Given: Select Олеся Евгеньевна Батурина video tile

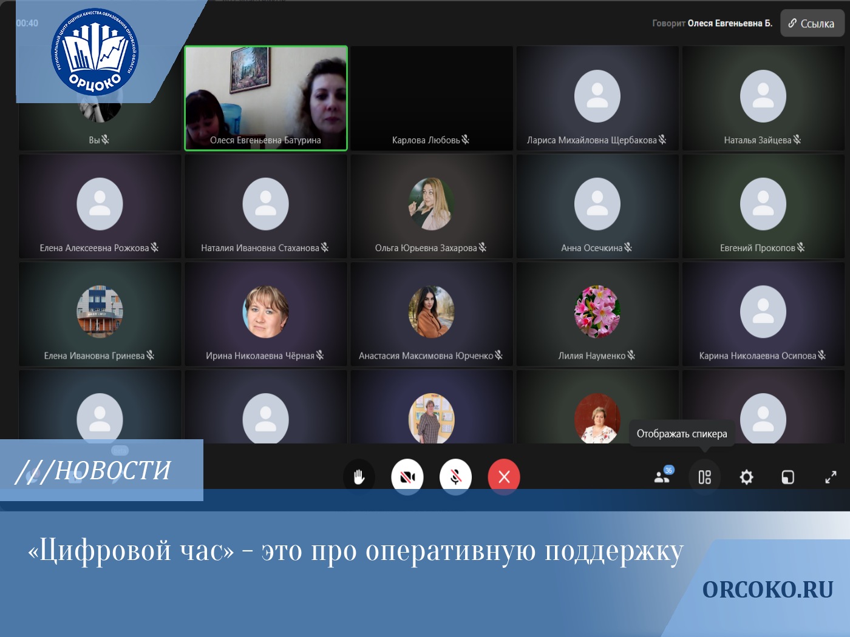Looking at the screenshot, I should [x=266, y=98].
